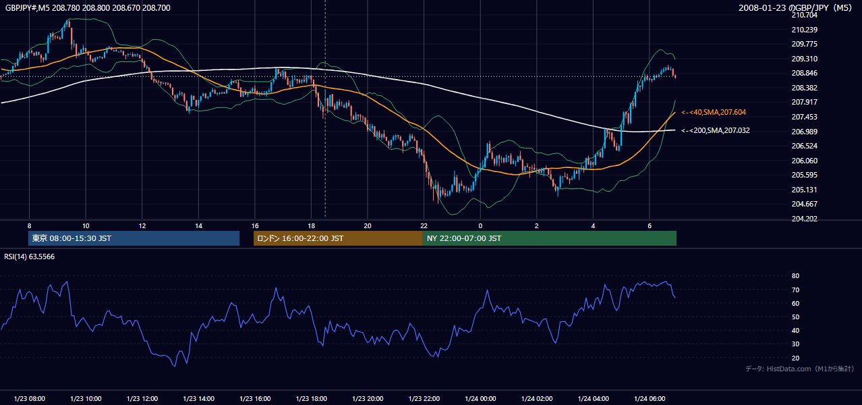This screenshot has width=862, height=405.
Task: Click the 1/23 22:00 bottom time label
Action: click(424, 399)
